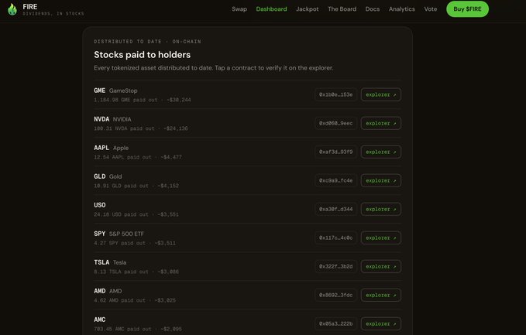View the Analytics page
Image resolution: width=526 pixels, height=335 pixels.
point(401,9)
